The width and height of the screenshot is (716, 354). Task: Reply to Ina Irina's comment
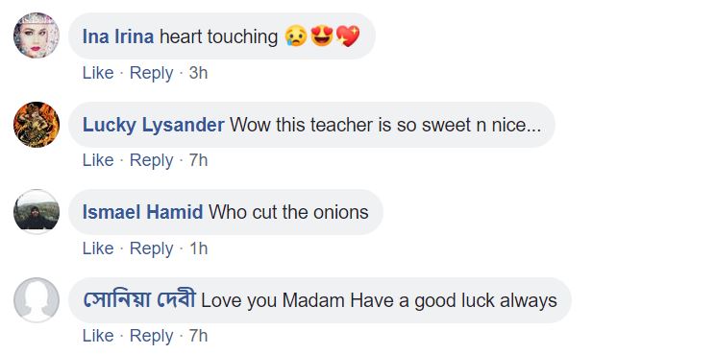151,73
